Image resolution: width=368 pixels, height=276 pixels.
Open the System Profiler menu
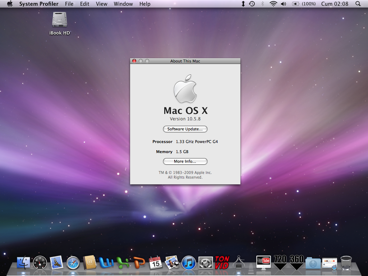39,4
